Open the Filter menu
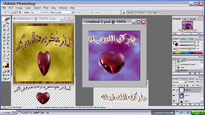 46,8
